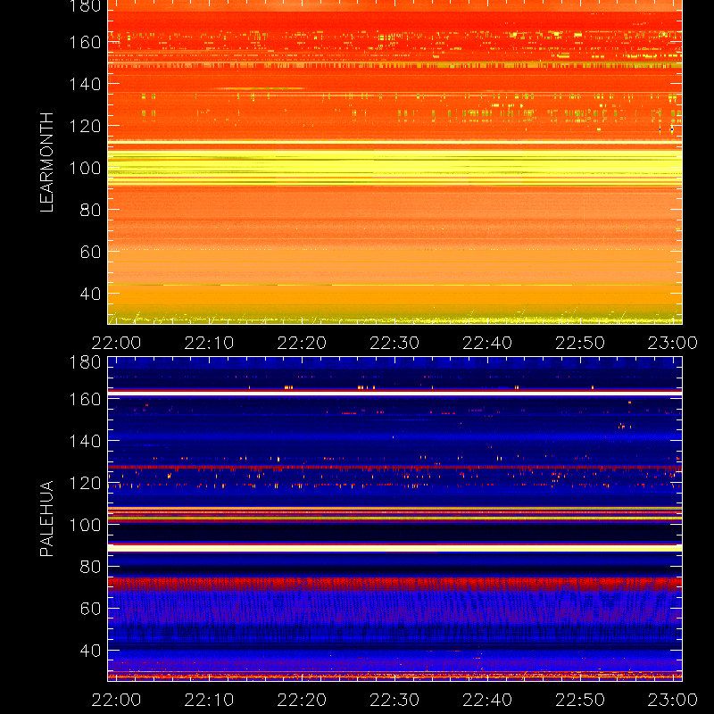
Task: Click 22:50 time label under Learmonth plot
Action: click(x=580, y=343)
